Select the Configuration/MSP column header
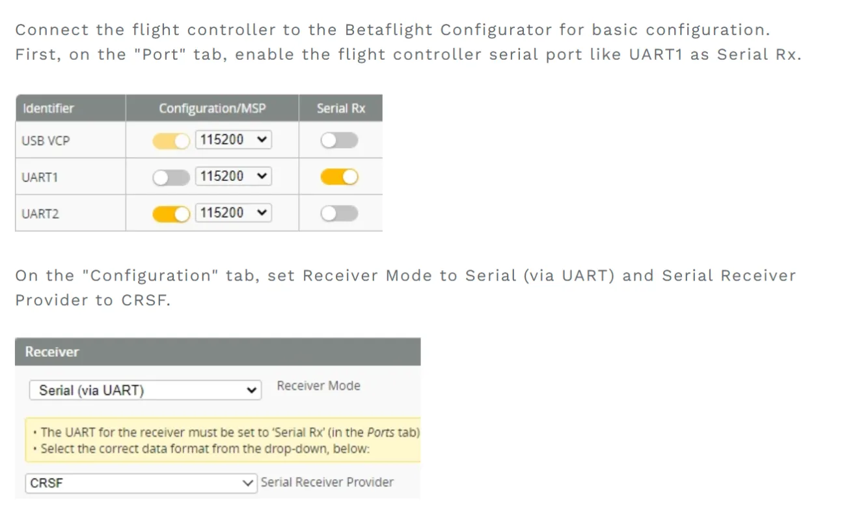 pos(212,109)
